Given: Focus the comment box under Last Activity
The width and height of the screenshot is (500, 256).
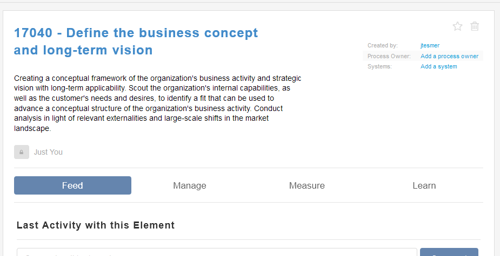Looking at the screenshot, I should [217, 252].
